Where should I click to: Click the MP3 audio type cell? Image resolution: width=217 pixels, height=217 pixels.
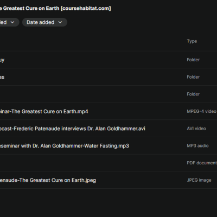(x=197, y=146)
